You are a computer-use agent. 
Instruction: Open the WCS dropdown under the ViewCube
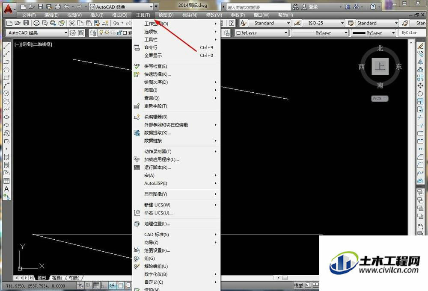(x=380, y=98)
